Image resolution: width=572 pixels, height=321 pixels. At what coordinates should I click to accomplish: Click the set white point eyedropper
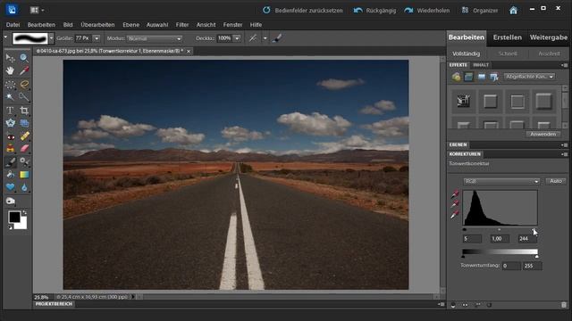coord(455,215)
